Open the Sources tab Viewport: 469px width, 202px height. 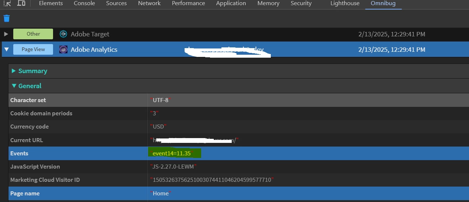pos(116,3)
